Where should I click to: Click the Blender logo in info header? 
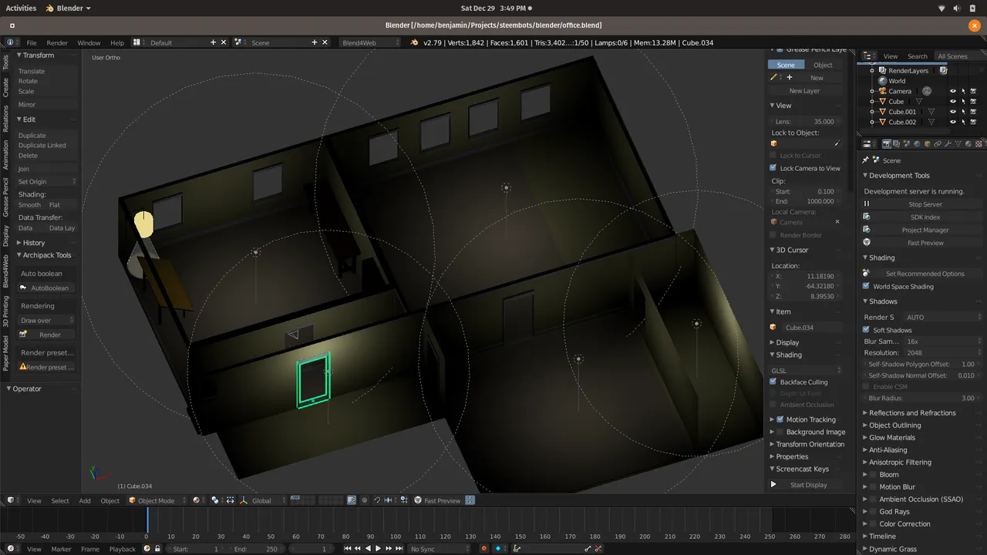tap(414, 42)
